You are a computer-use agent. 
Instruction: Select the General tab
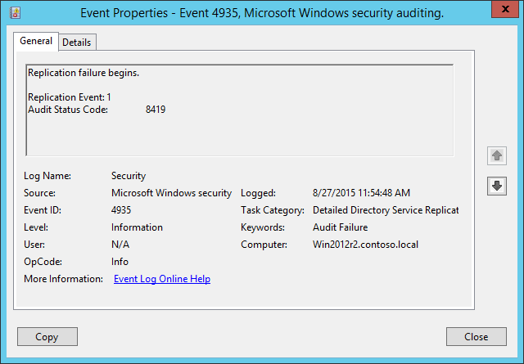[x=36, y=42]
